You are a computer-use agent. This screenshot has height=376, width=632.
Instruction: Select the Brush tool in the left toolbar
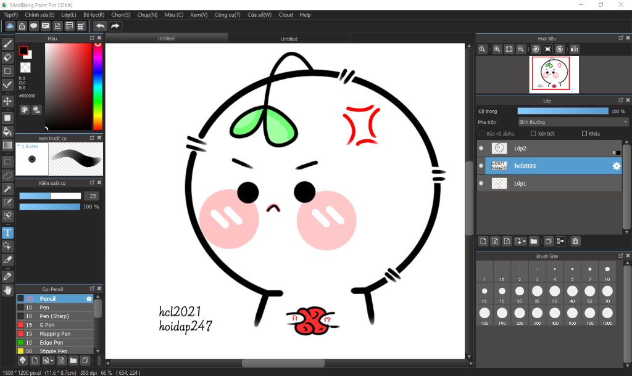7,44
